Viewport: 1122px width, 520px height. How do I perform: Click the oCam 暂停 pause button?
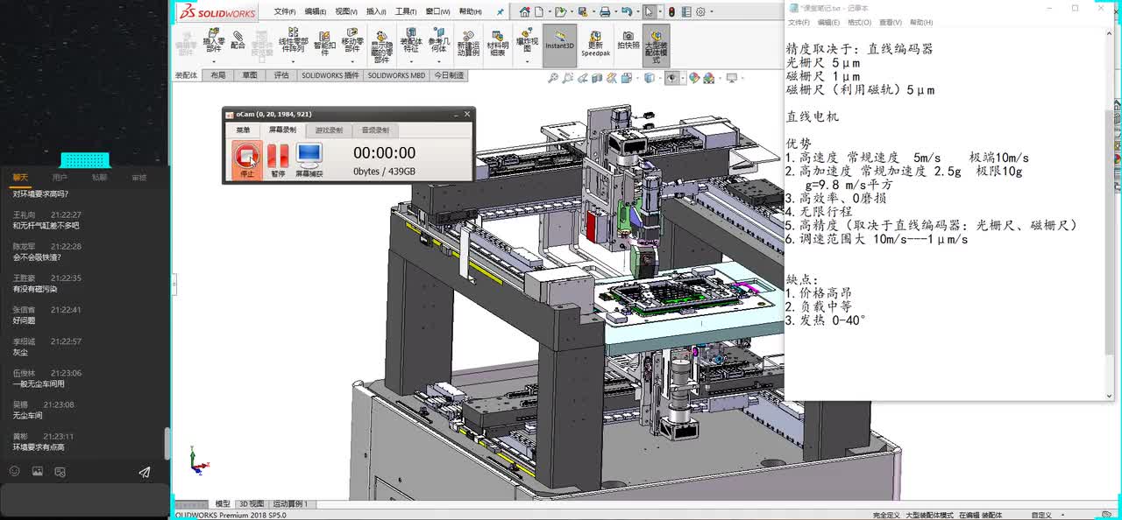(x=278, y=159)
